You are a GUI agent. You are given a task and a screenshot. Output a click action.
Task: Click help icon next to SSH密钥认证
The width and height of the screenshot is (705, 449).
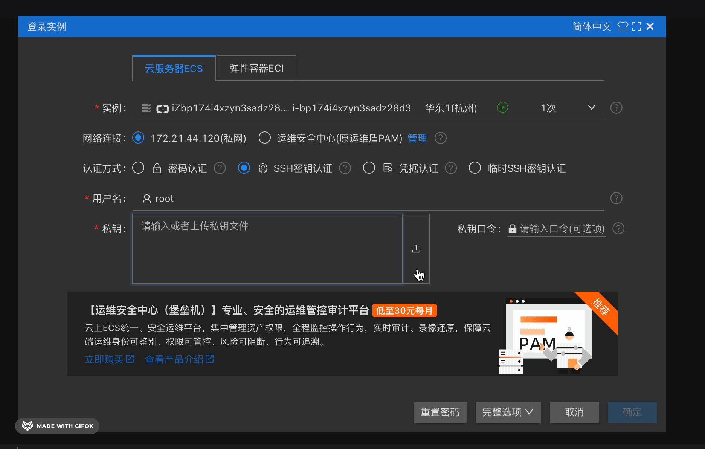[x=345, y=168]
